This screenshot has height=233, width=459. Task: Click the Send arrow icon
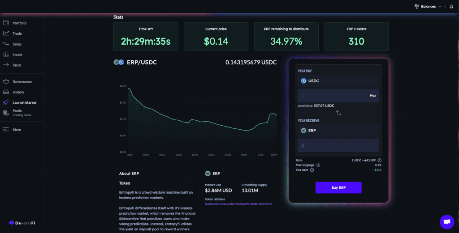[x=6, y=65]
